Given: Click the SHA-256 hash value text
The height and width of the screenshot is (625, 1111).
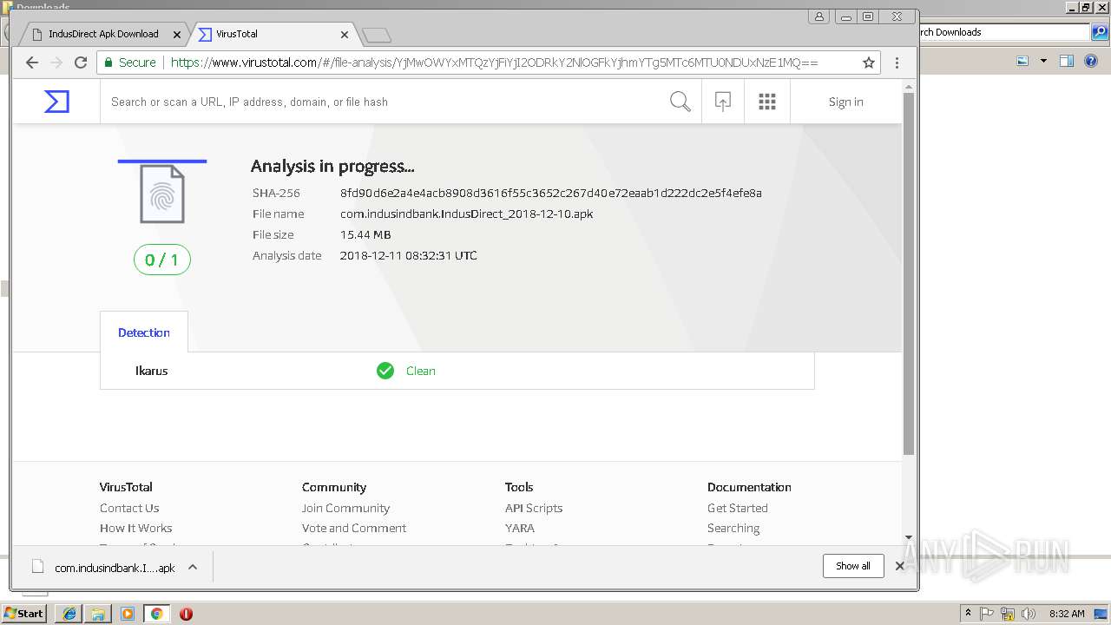Looking at the screenshot, I should click(551, 193).
